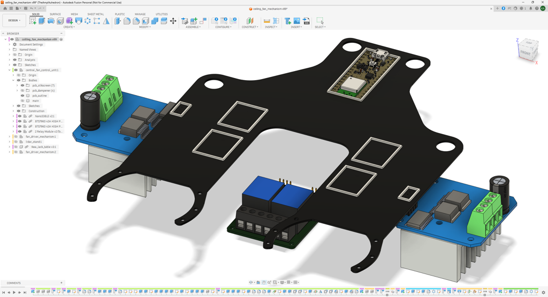Expand the COMMENTS panel

tap(61, 283)
